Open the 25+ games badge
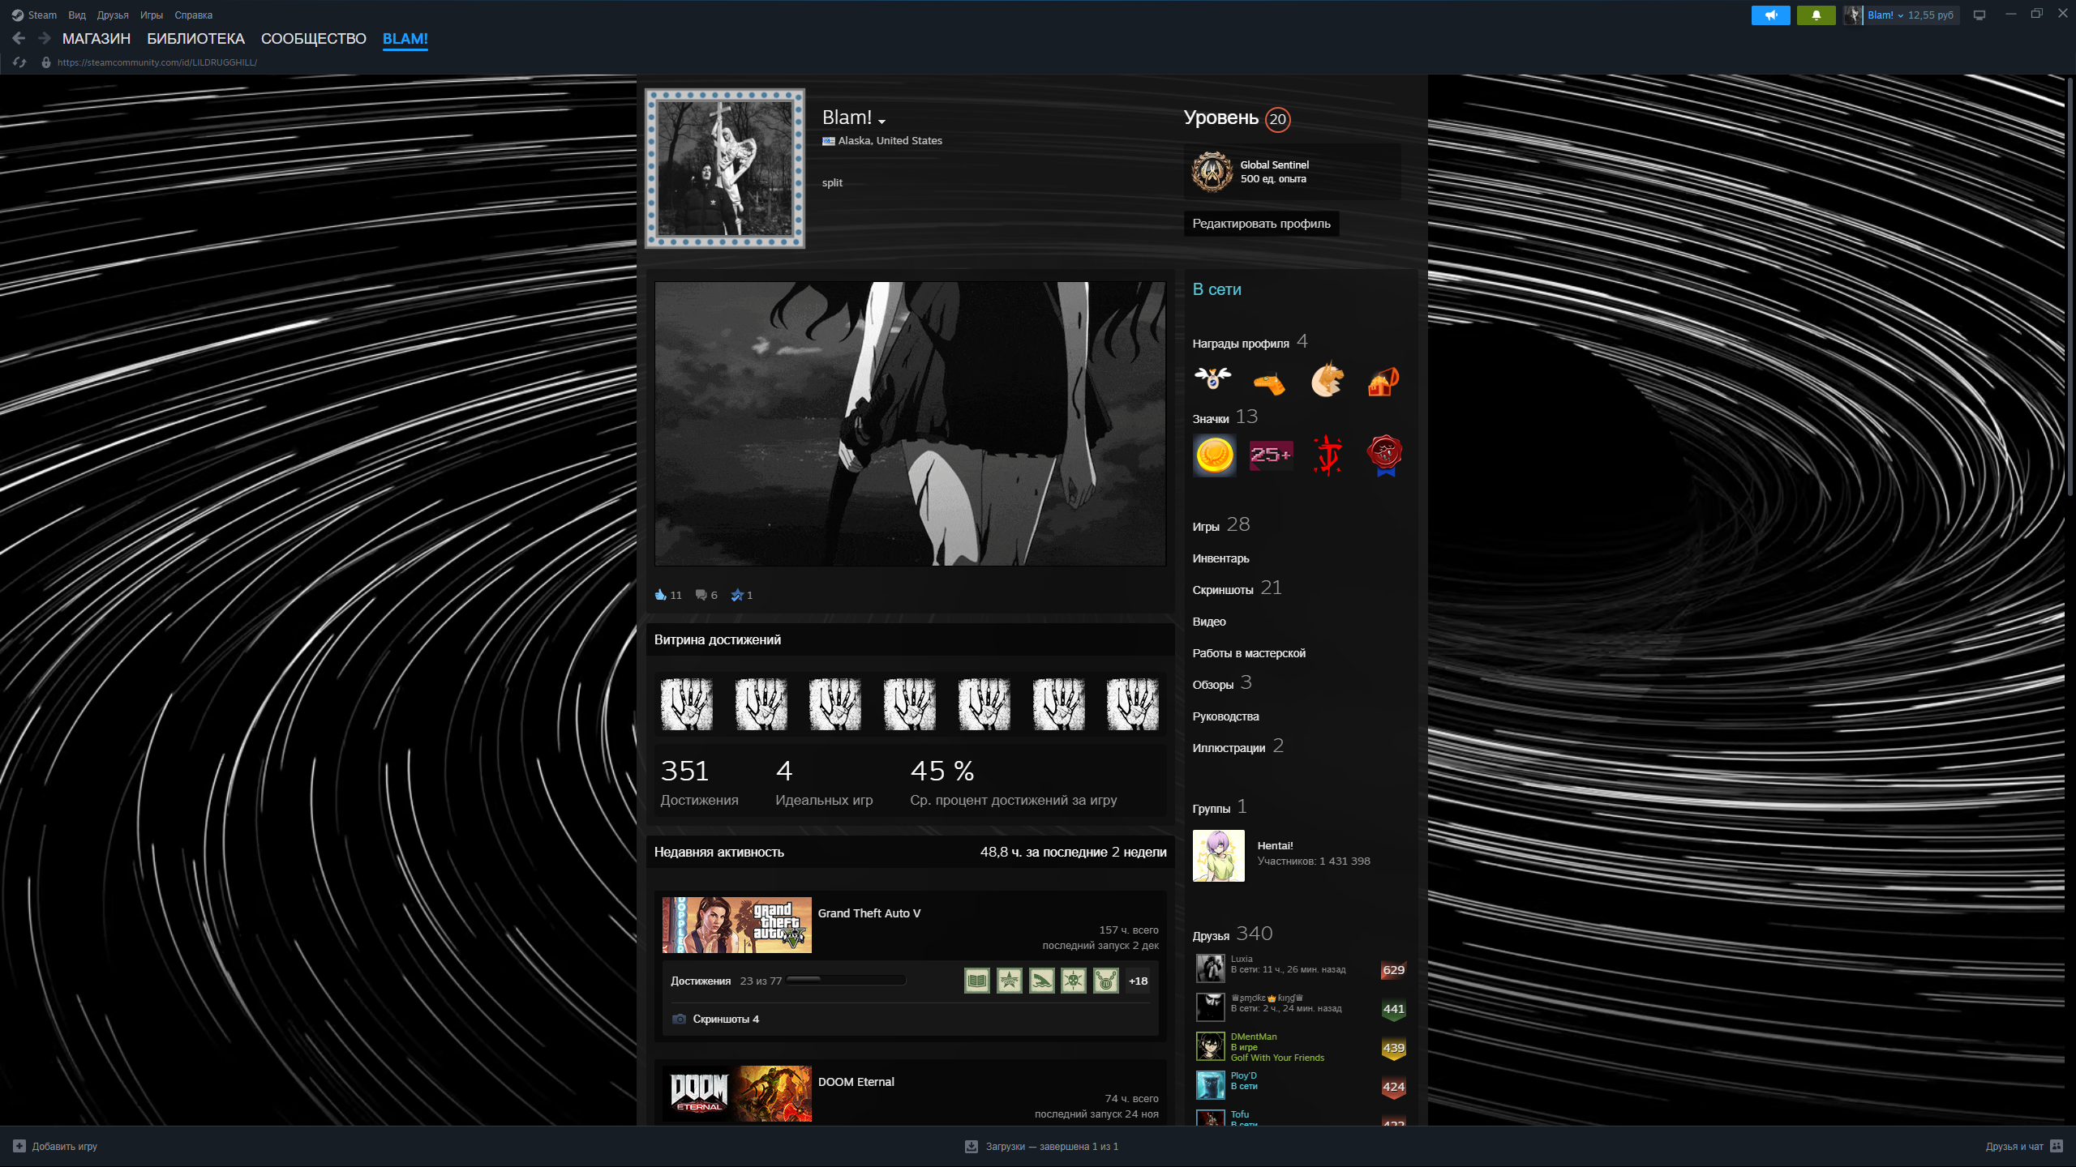 pyautogui.click(x=1271, y=455)
